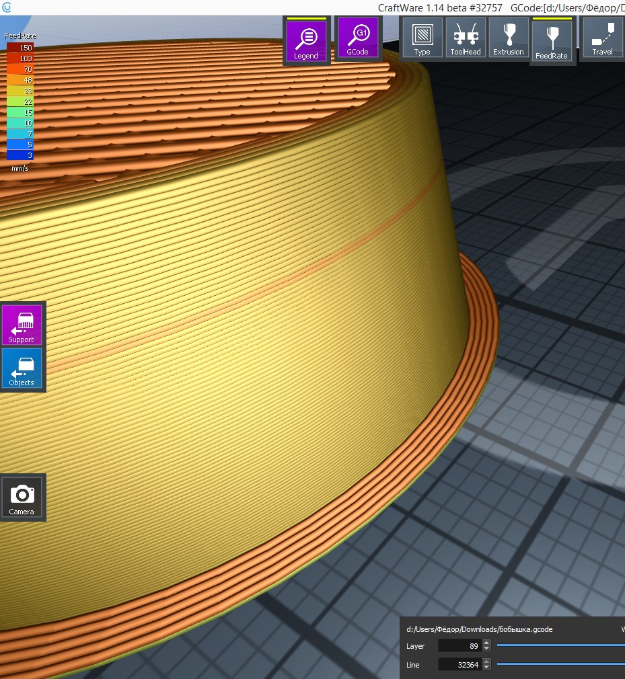Open the GCode viewer panel

pos(357,39)
